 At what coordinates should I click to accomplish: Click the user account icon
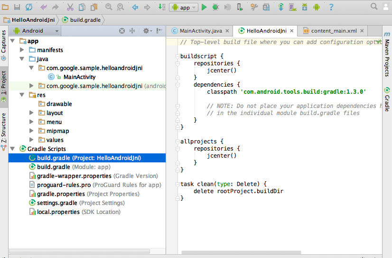point(386,7)
